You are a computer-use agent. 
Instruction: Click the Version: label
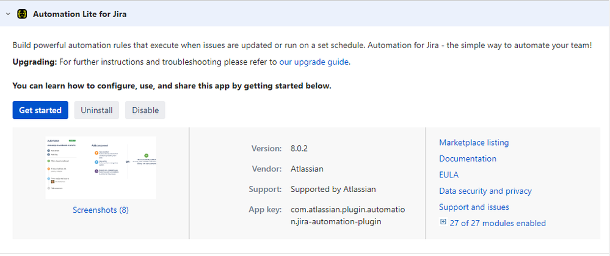[x=266, y=148]
